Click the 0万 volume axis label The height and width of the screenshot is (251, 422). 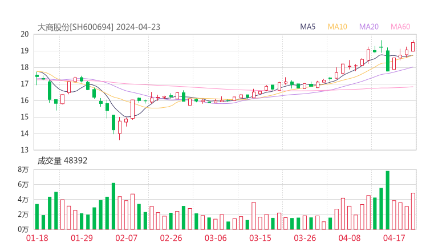coord(23,229)
